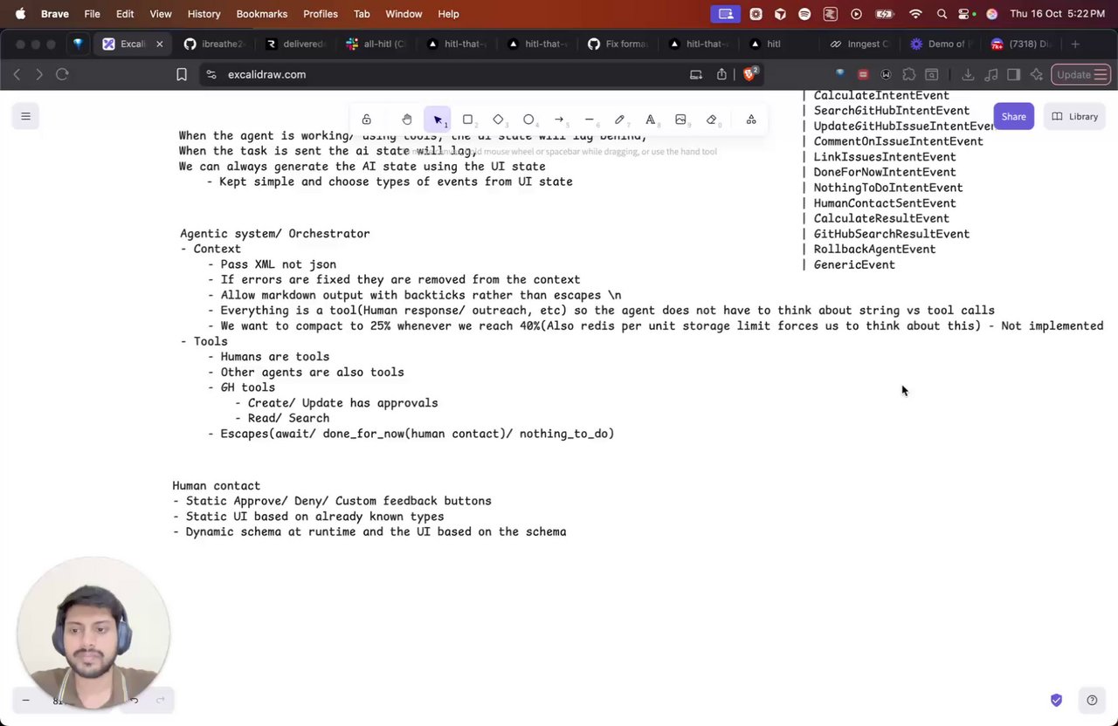Open macOS Control Center icon
This screenshot has height=726, width=1118.
[965, 14]
